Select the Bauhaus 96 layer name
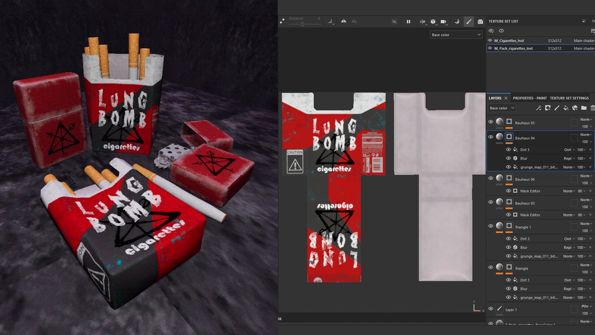 click(x=525, y=179)
